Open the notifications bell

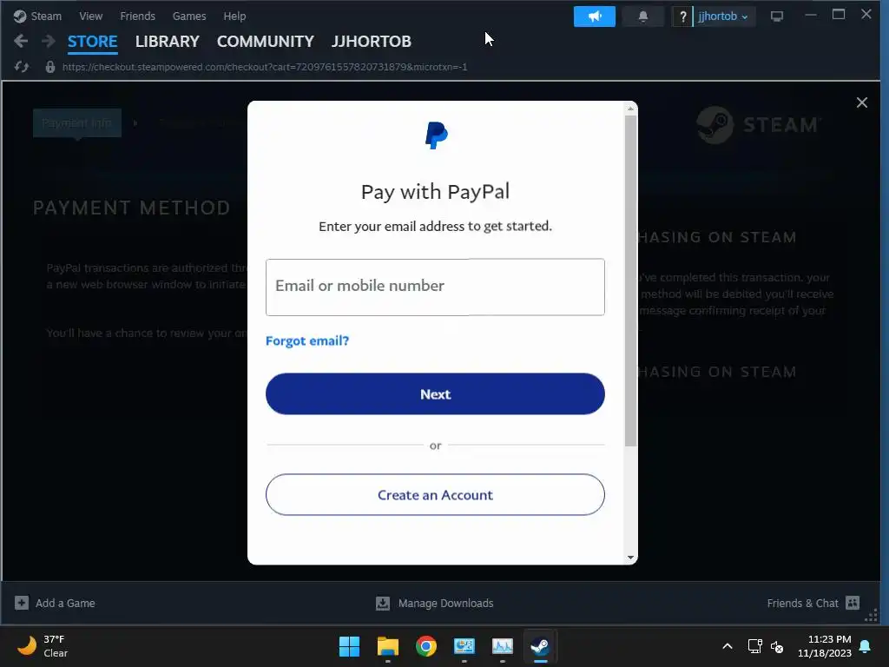[643, 17]
